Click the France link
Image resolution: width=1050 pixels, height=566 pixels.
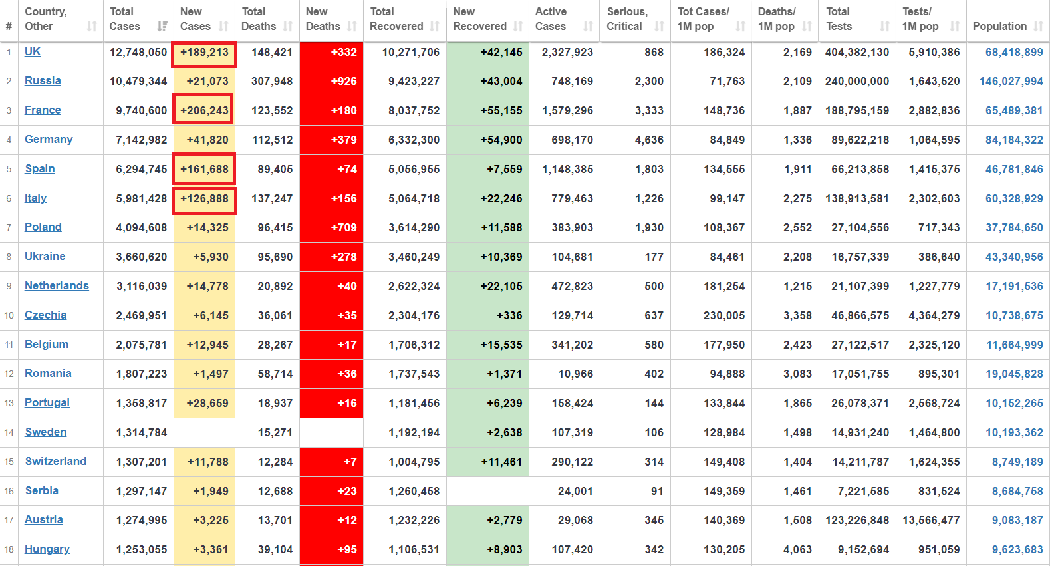click(x=43, y=110)
